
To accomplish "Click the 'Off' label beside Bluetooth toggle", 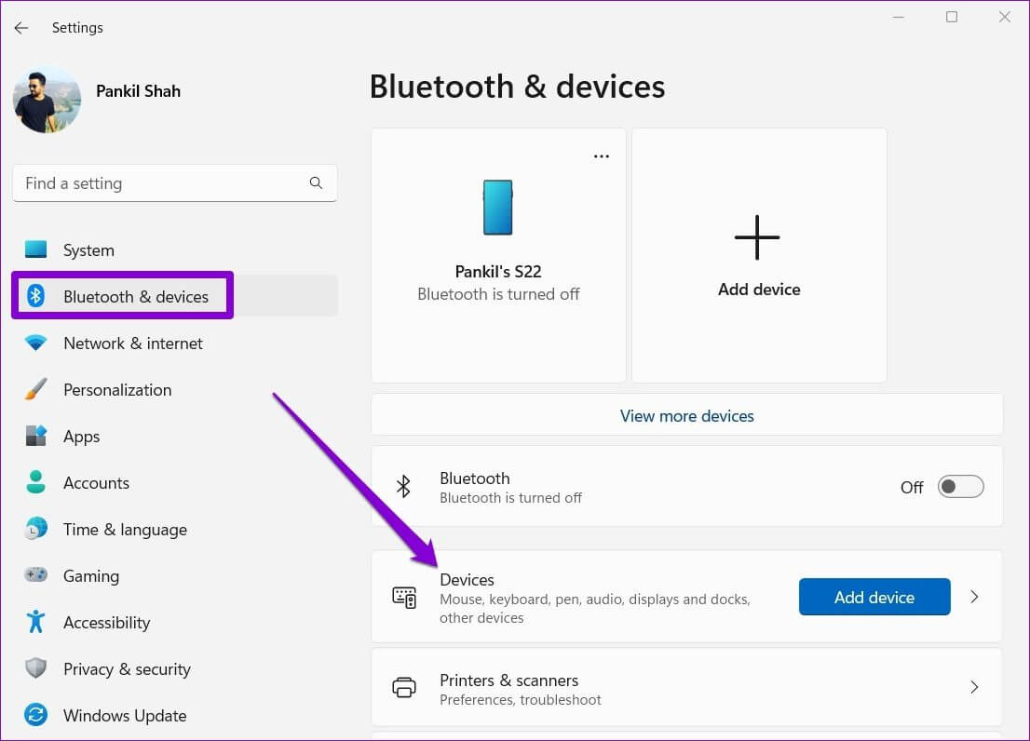I will click(x=912, y=487).
